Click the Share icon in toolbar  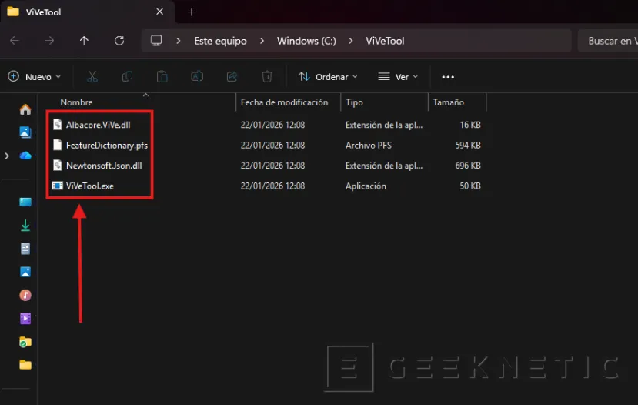tap(232, 76)
